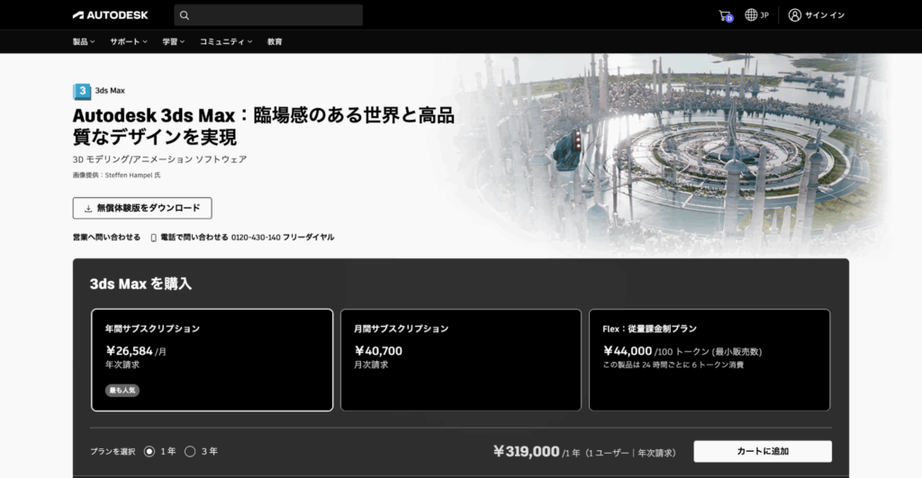The height and width of the screenshot is (478, 922).
Task: Click the search magnifier icon
Action: pos(185,15)
